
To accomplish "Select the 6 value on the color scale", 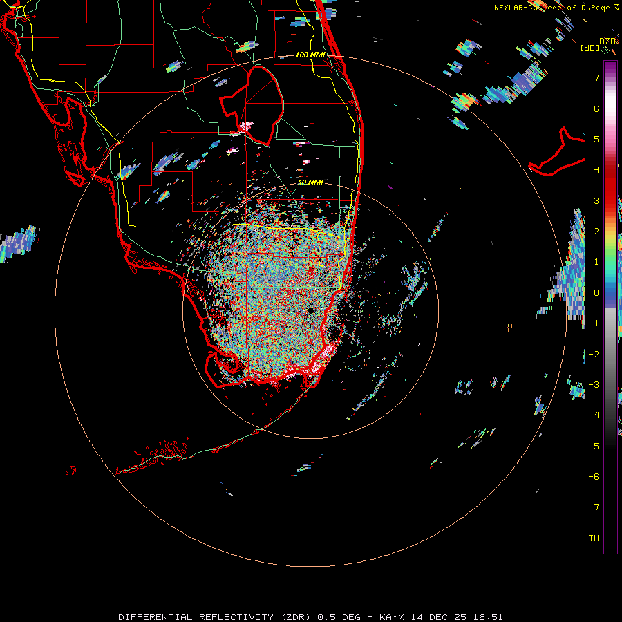I will point(596,109).
